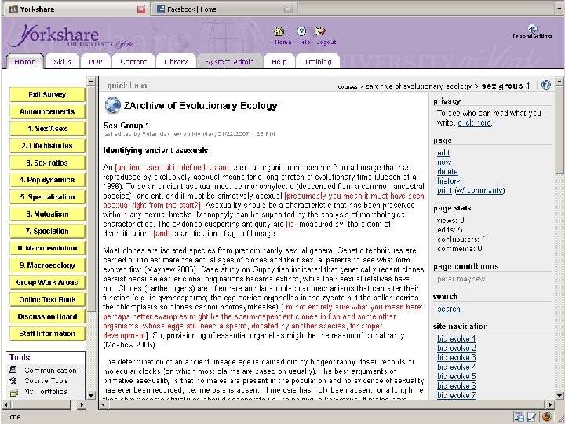
Task: Open 3. Sex ratios section
Action: (47, 163)
